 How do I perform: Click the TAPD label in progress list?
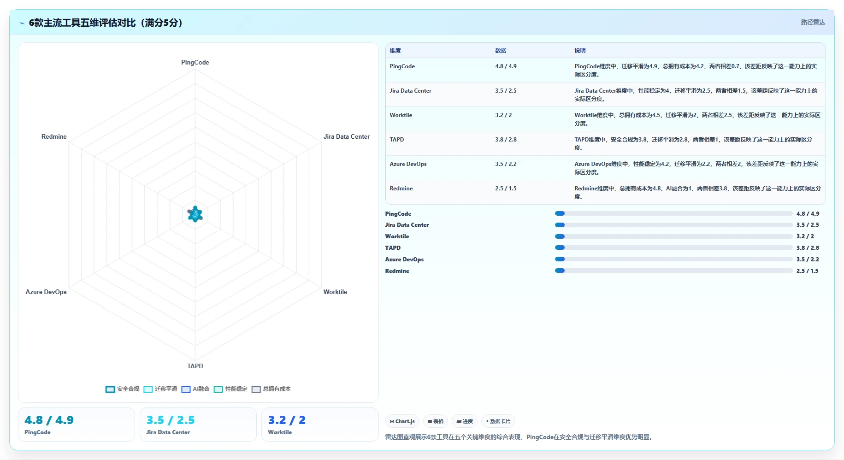(393, 248)
